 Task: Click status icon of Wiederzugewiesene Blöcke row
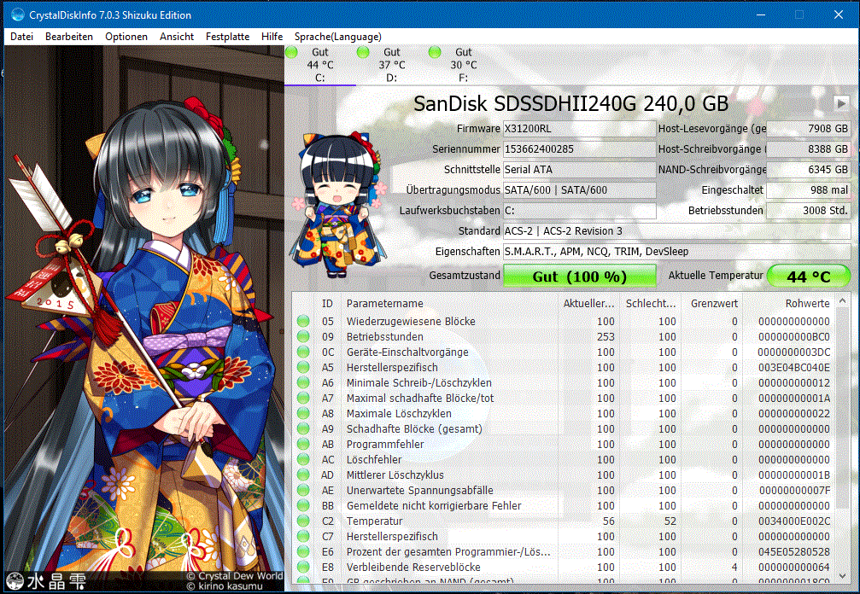(303, 322)
